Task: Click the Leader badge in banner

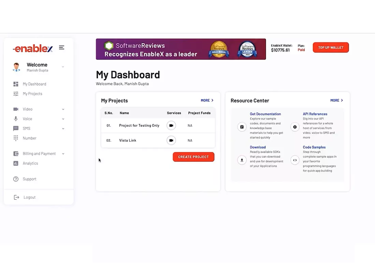Action: click(x=247, y=49)
